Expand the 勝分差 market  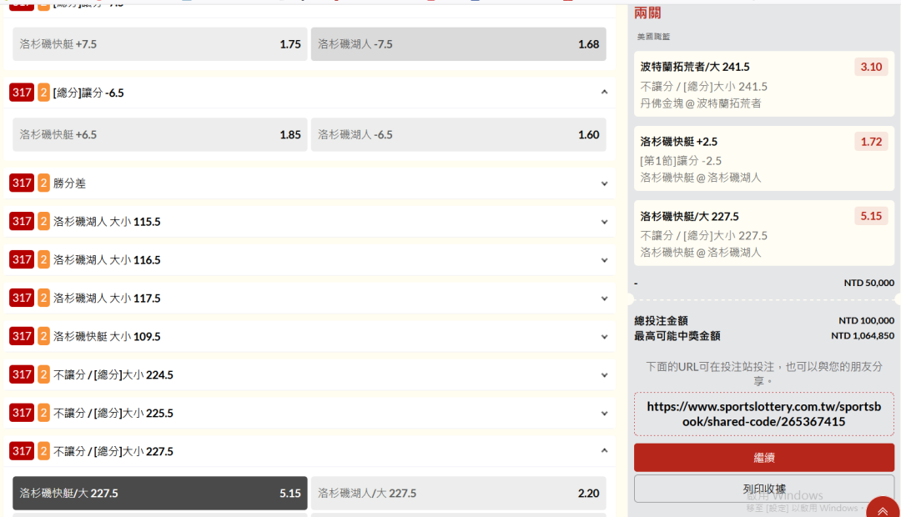(x=604, y=183)
